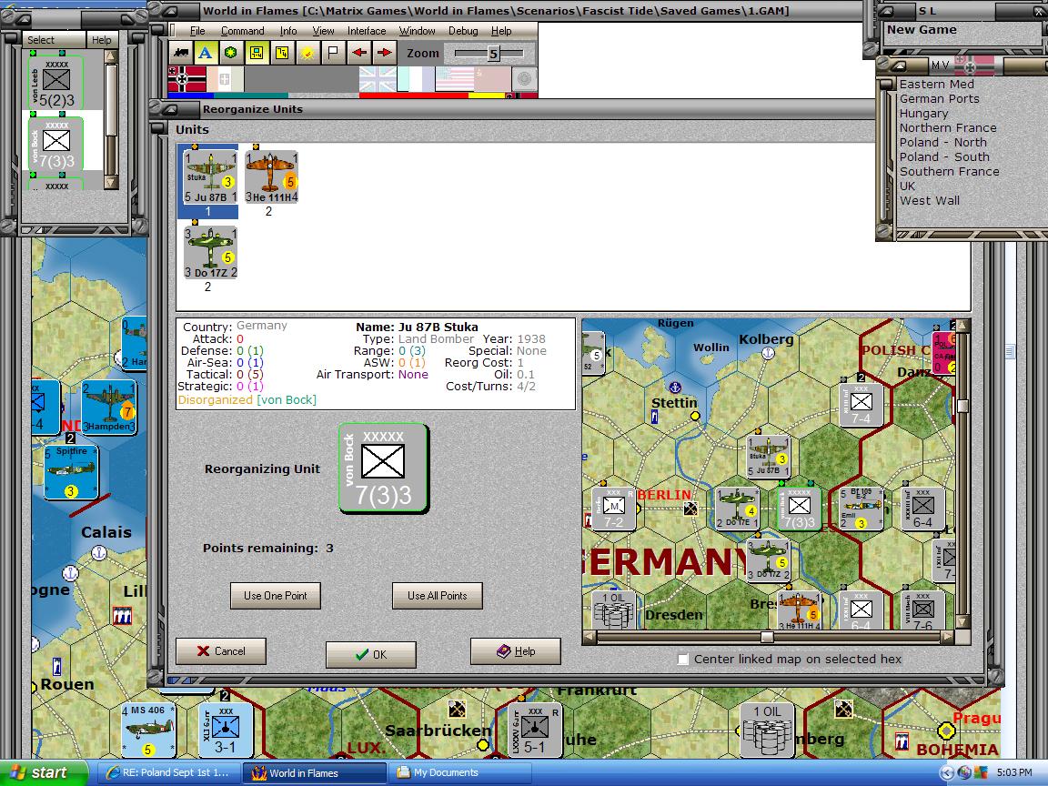The image size is (1048, 786).
Task: Click the red left arrow toolbar icon
Action: 359,53
